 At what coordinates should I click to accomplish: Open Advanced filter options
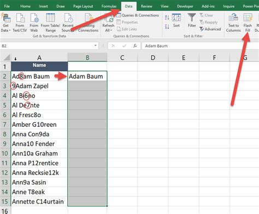coord(210,29)
